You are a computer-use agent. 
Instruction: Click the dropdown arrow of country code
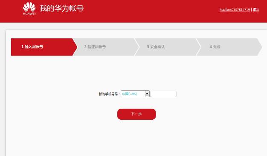pos(147,94)
